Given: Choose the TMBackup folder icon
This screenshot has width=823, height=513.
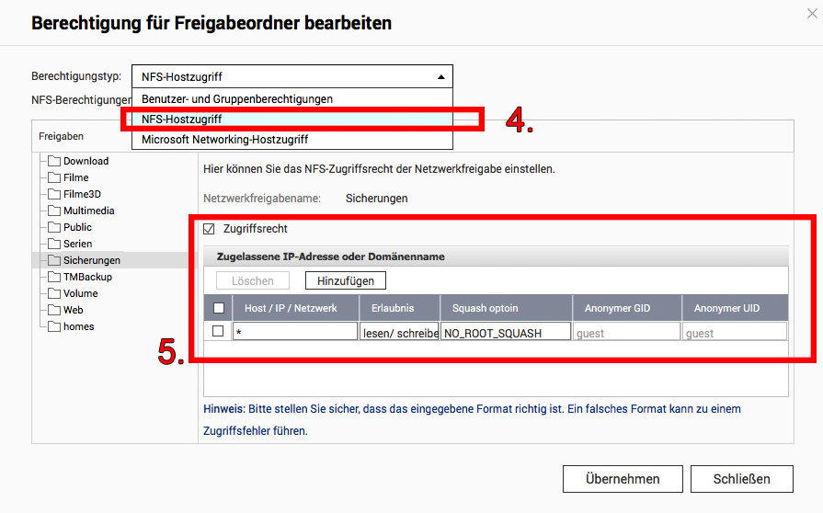Looking at the screenshot, I should pos(54,277).
